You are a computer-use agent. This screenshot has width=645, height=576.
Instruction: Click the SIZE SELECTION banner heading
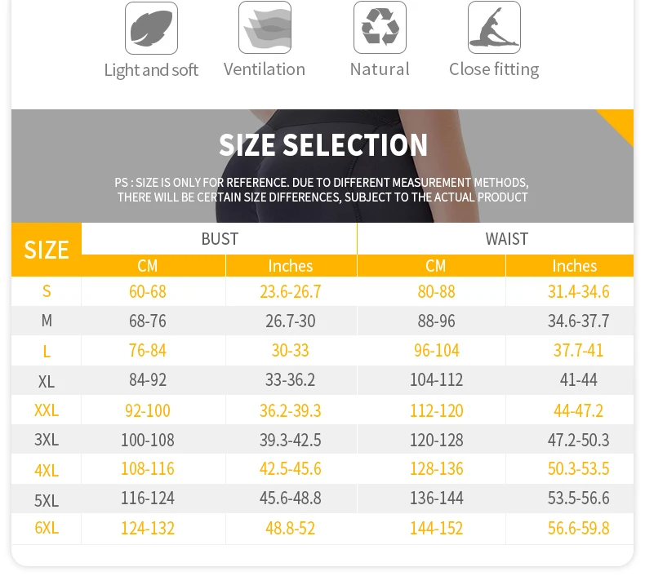click(x=323, y=144)
